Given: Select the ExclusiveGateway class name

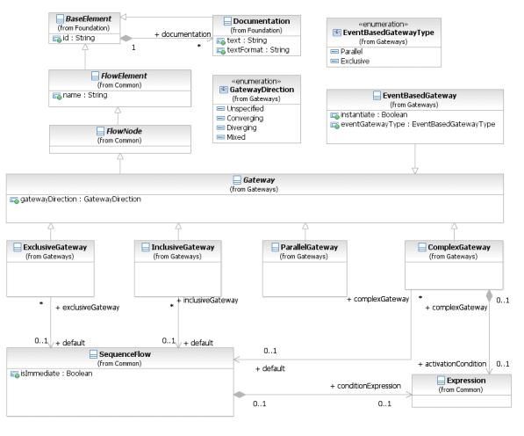Looking at the screenshot, I should [54, 247].
